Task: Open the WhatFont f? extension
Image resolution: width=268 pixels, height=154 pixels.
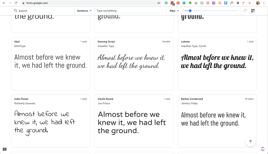Action: click(232, 3)
